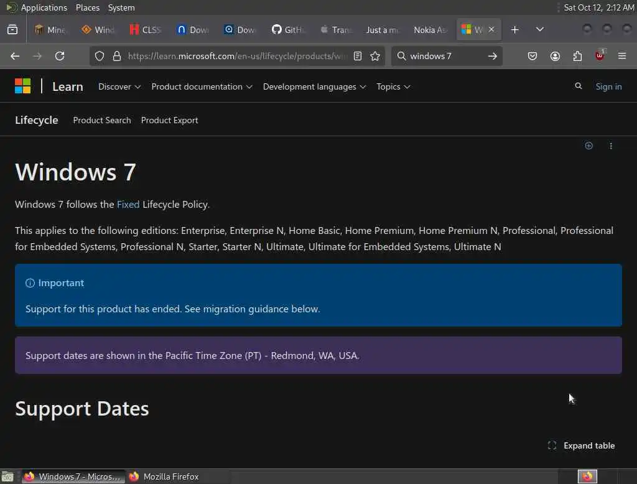Click the Support Dates heading
Image resolution: width=637 pixels, height=484 pixels.
coord(82,408)
